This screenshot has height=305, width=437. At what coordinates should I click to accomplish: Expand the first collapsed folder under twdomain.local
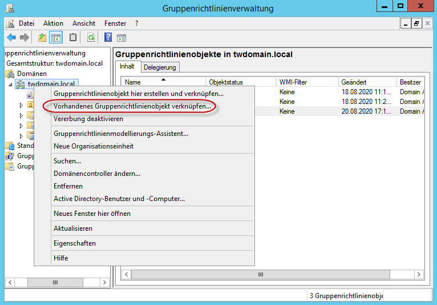[22, 105]
